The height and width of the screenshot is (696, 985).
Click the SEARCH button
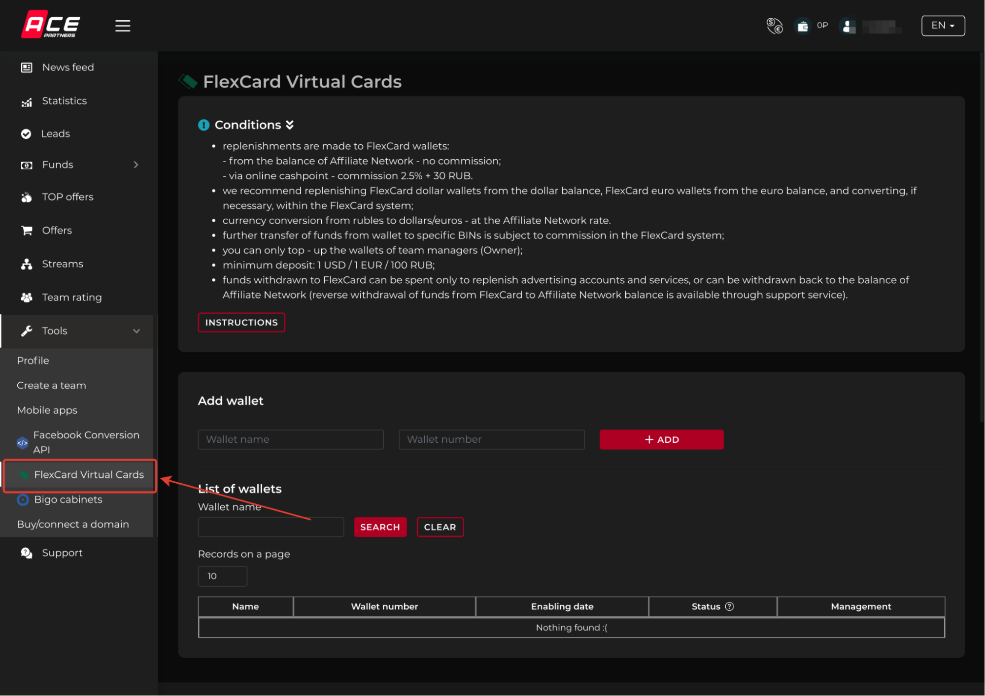pos(380,527)
